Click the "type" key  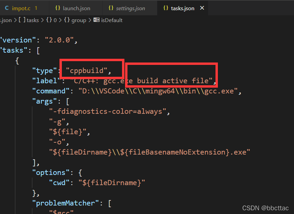point(45,71)
